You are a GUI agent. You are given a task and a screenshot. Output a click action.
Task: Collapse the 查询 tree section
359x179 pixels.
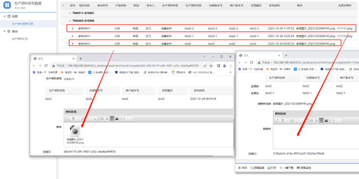click(5, 31)
